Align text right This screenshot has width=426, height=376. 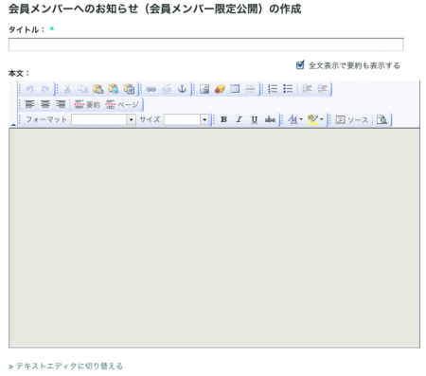pyautogui.click(x=61, y=104)
